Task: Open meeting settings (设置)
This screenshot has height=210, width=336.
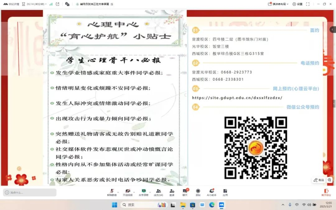Action: coord(298,4)
